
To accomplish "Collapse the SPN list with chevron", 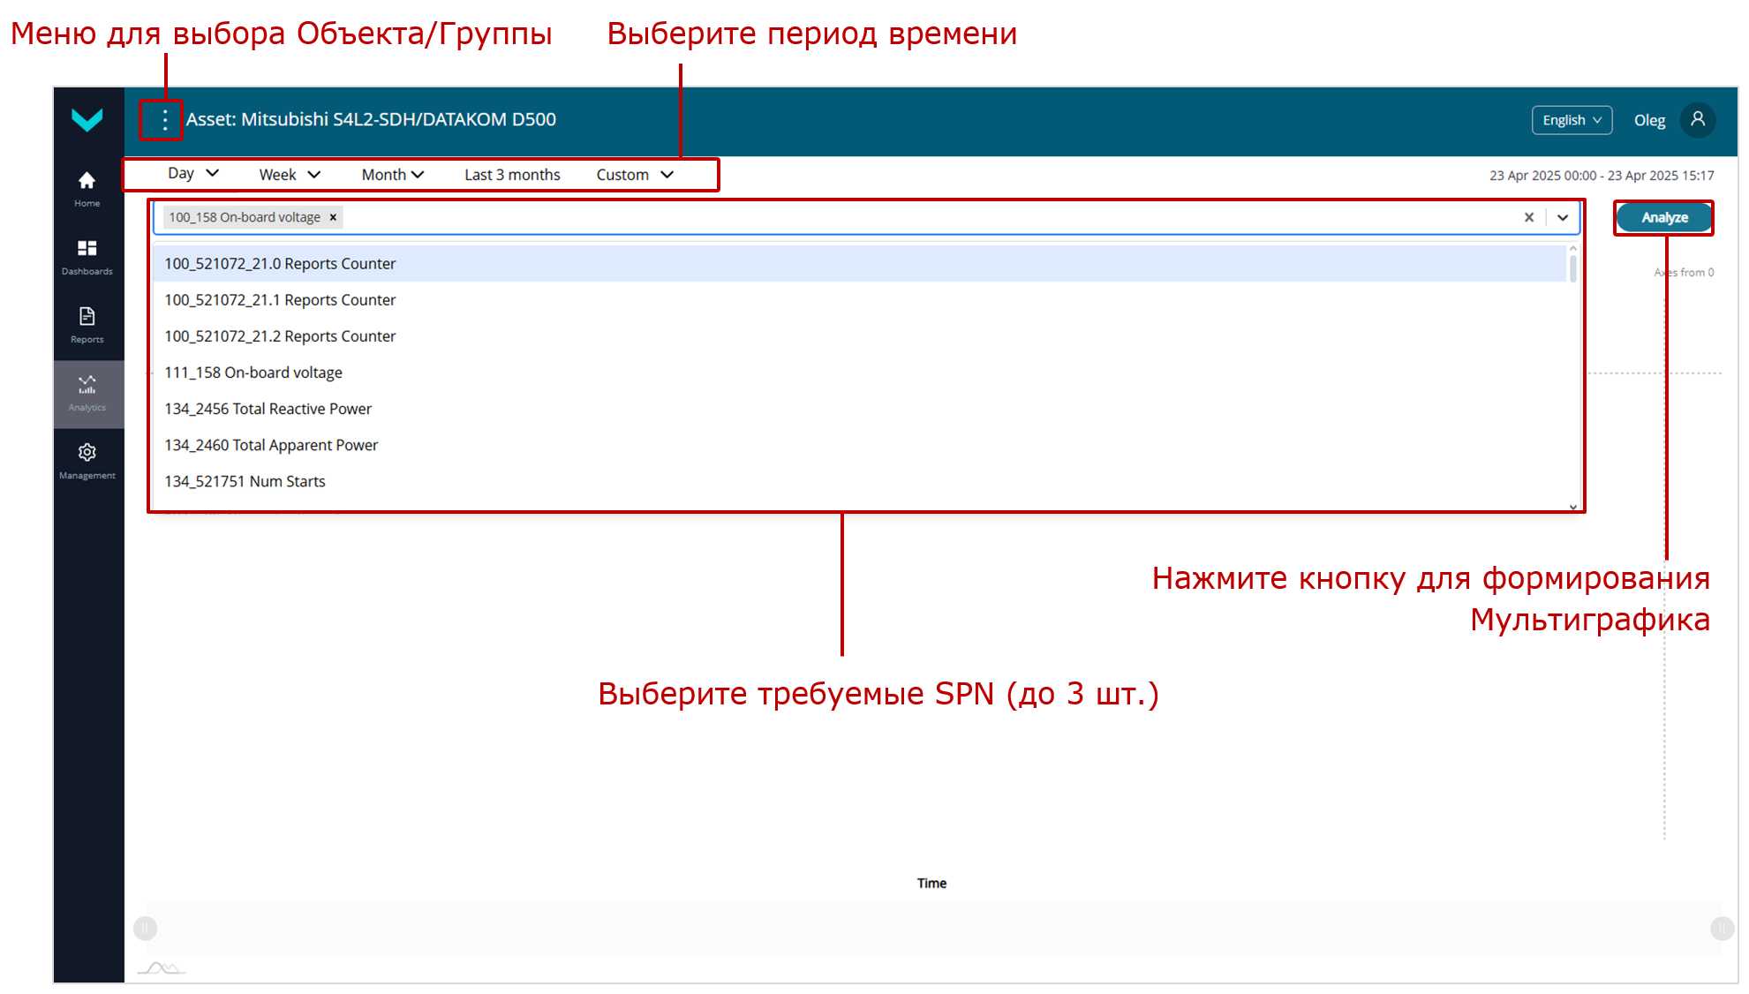I will (1563, 217).
